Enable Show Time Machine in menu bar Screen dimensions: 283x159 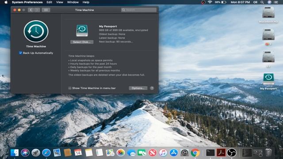point(70,88)
